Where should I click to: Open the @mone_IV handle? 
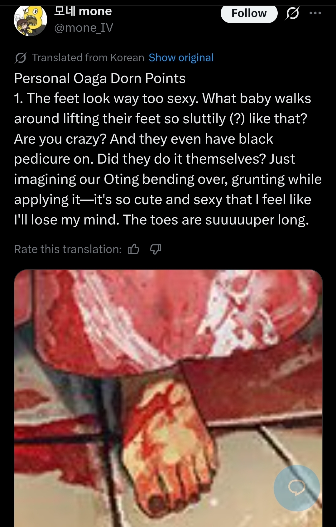[84, 28]
